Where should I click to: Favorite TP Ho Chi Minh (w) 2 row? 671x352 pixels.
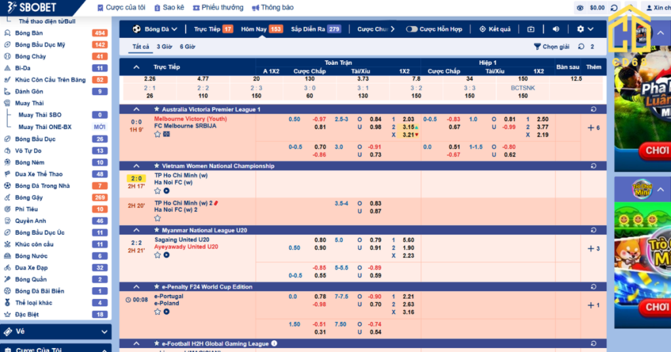coord(157,219)
